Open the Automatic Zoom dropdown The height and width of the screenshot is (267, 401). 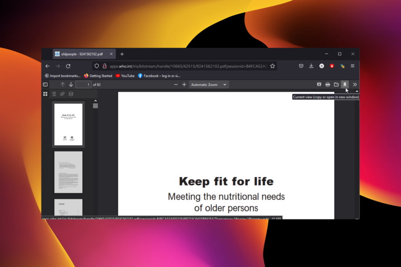coord(209,84)
